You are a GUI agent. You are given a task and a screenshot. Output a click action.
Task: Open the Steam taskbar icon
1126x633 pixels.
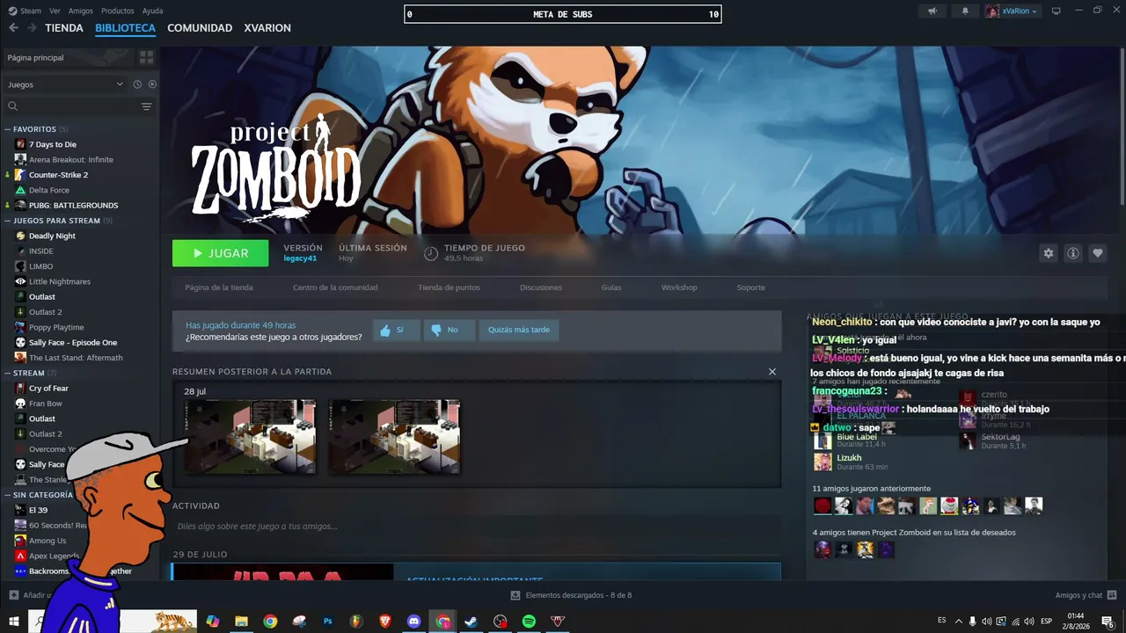[x=472, y=622]
